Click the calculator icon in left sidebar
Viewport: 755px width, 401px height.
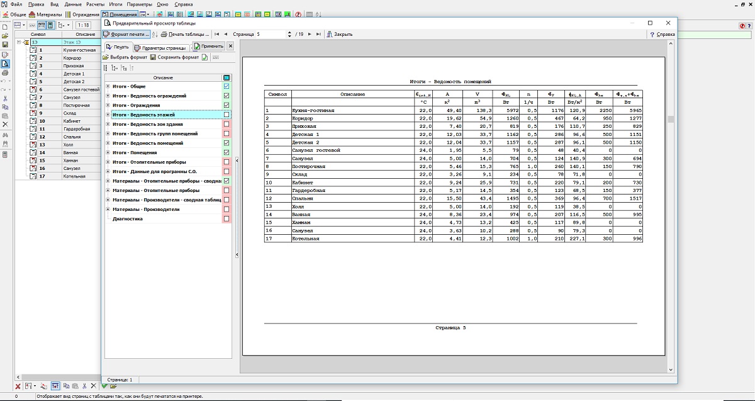click(x=5, y=154)
